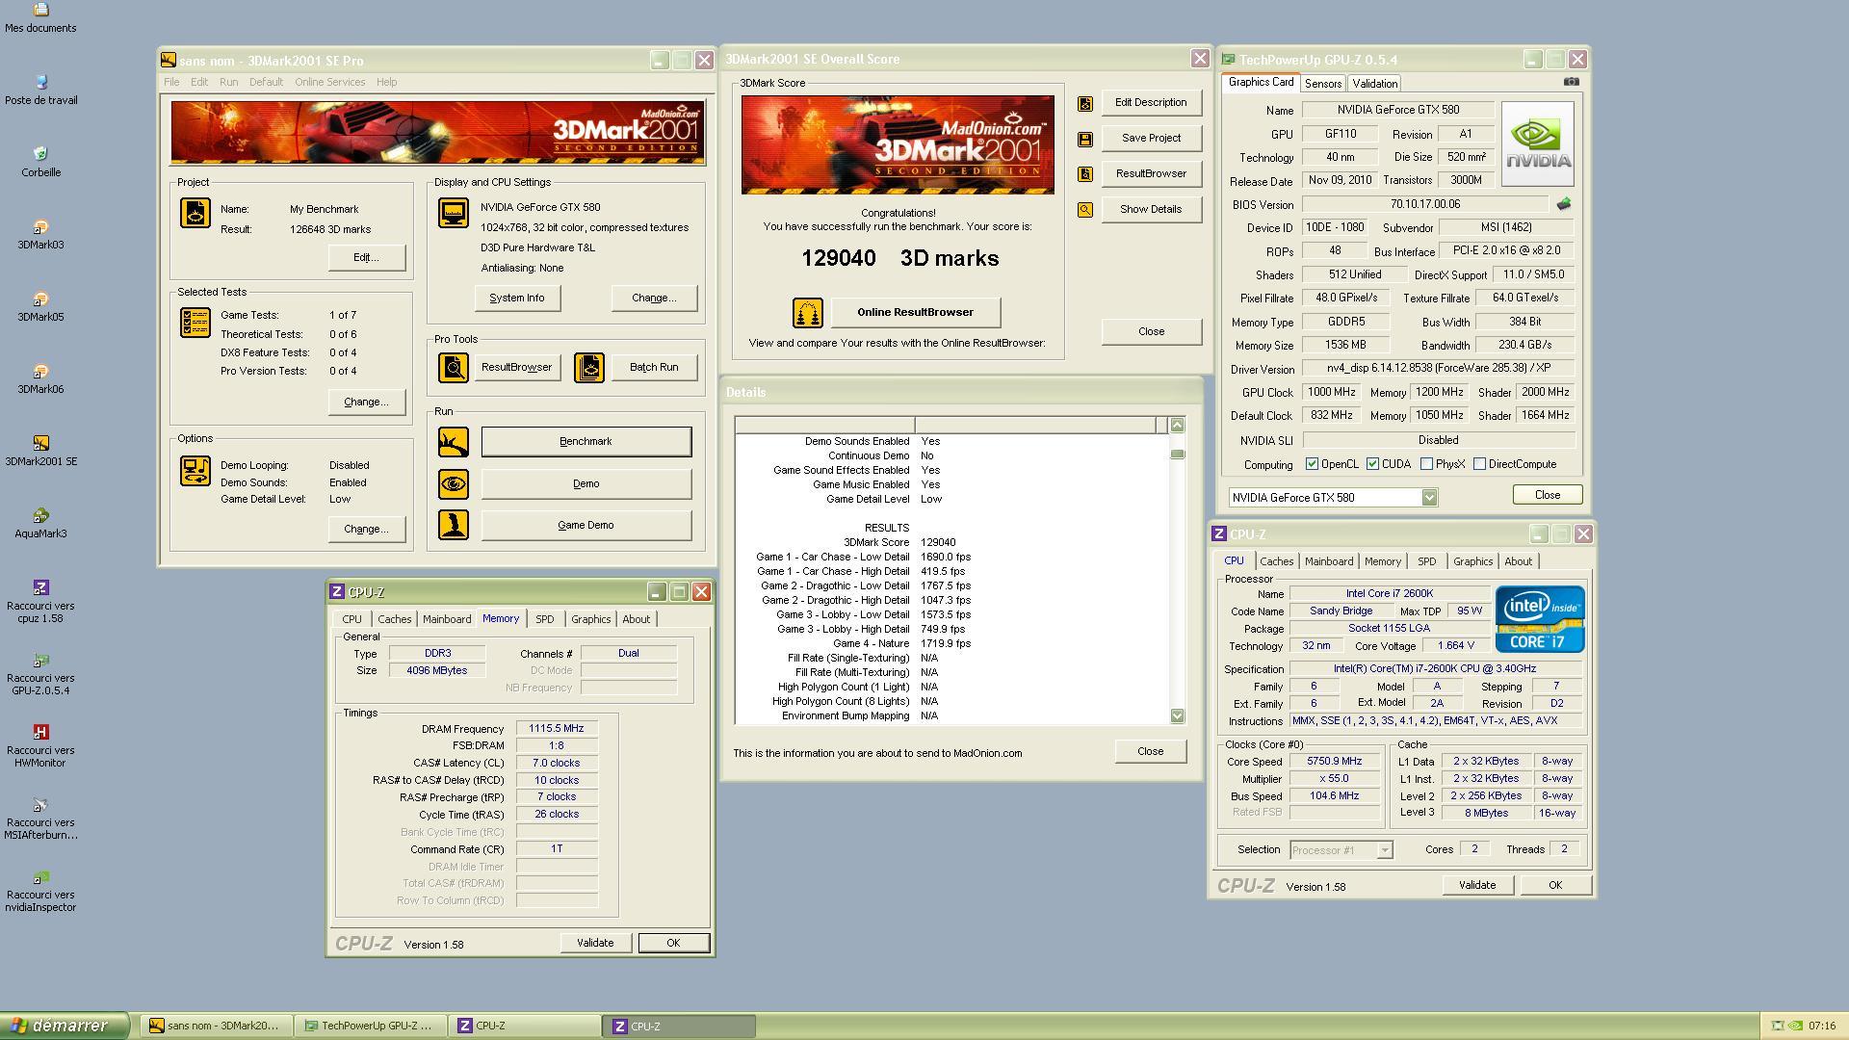This screenshot has width=1849, height=1040.
Task: Open HWMonitor shortcut icon
Action: coord(40,745)
